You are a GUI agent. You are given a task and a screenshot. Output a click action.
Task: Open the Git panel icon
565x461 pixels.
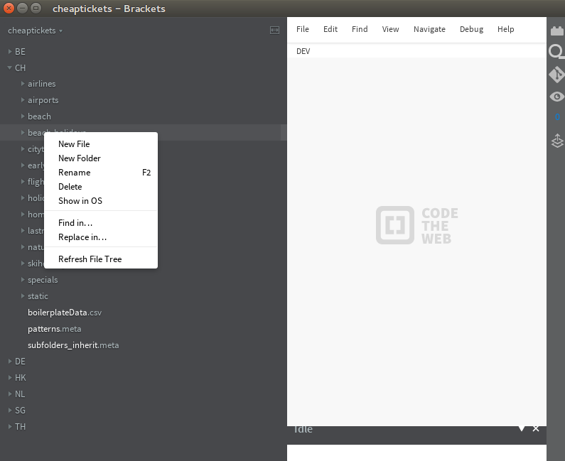(557, 75)
